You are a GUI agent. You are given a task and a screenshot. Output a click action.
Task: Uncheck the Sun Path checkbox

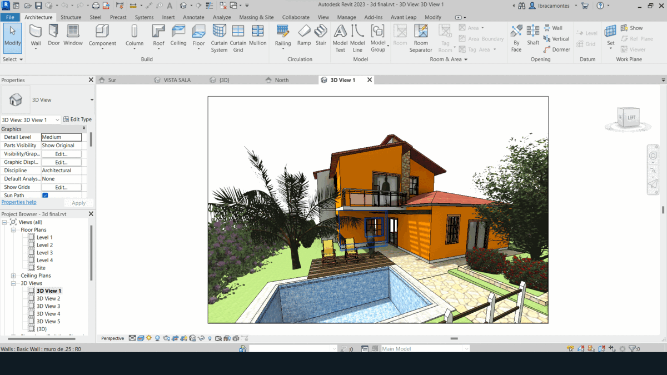45,196
